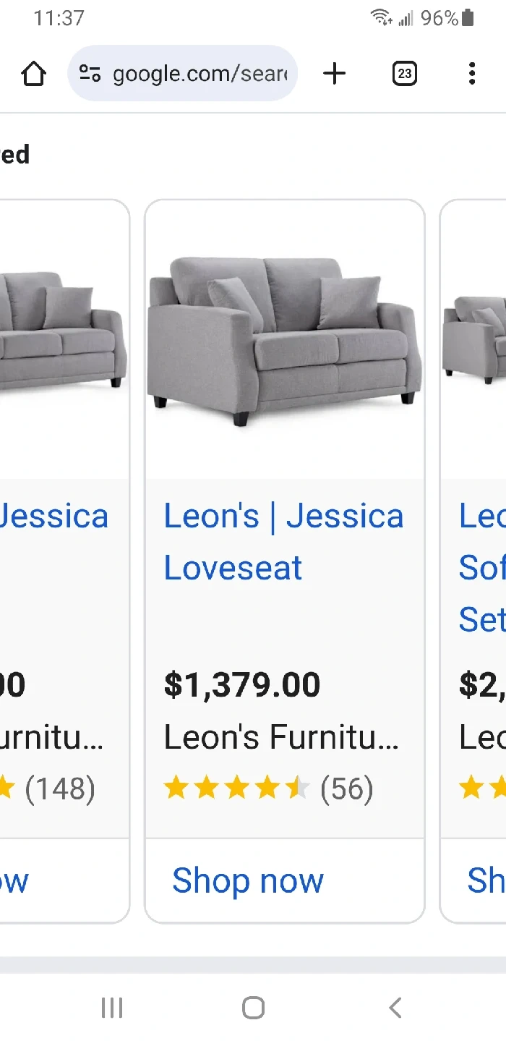Tap Shop now on the right card

486,880
